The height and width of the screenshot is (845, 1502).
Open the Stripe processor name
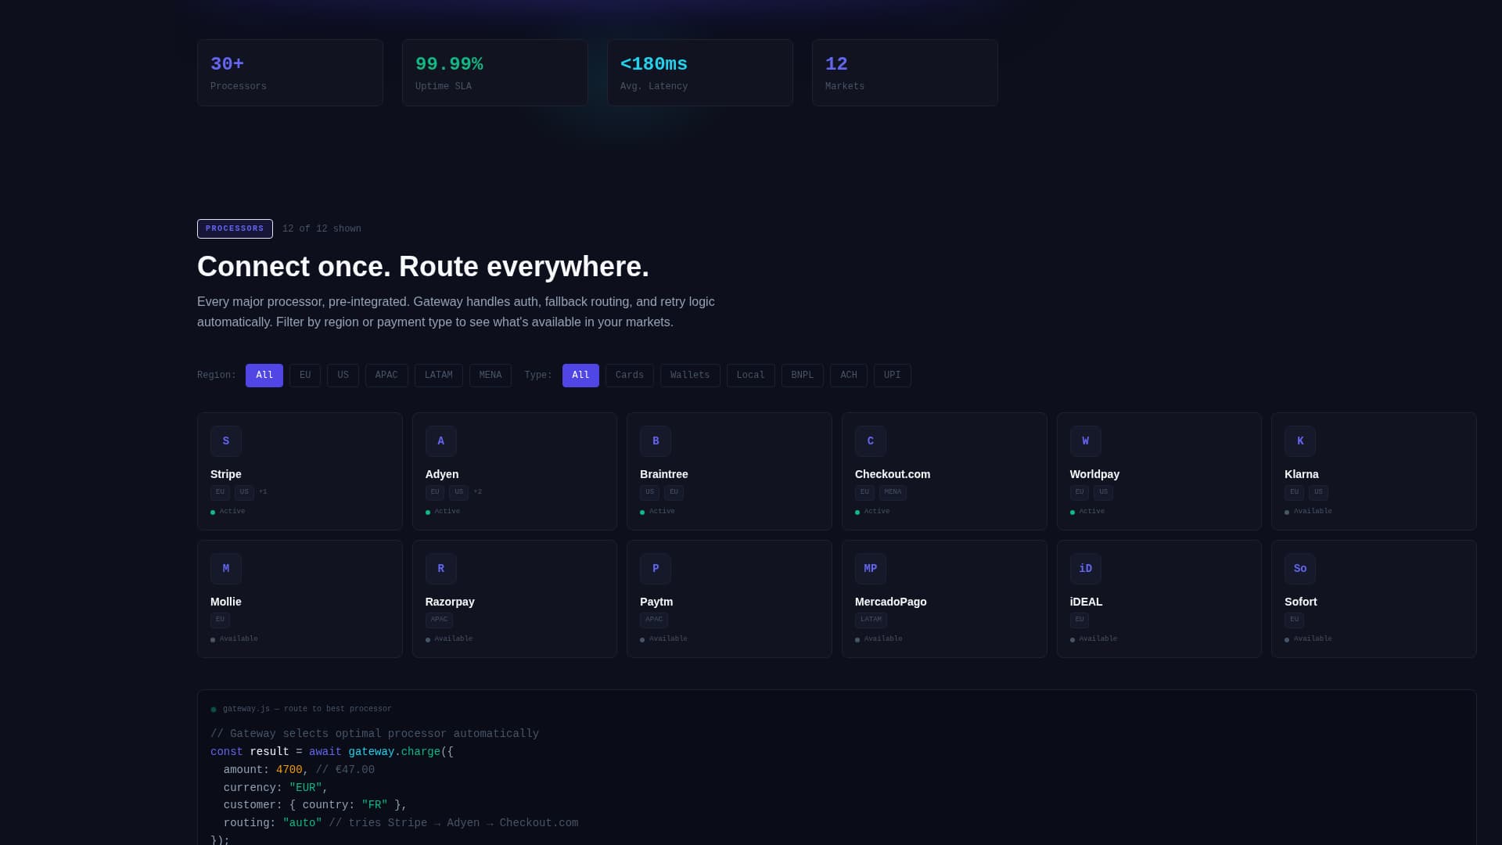point(225,474)
